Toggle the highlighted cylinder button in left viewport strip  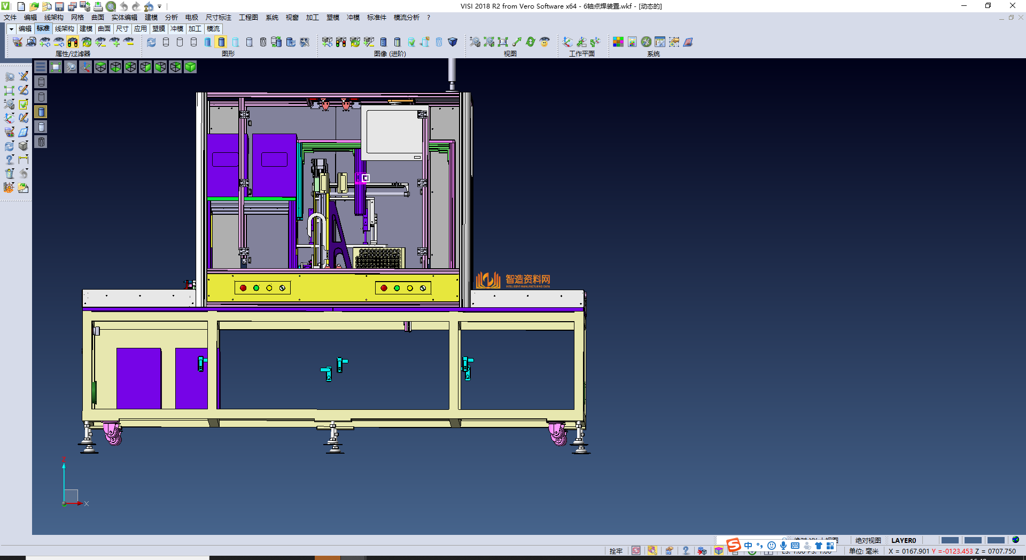click(x=41, y=112)
